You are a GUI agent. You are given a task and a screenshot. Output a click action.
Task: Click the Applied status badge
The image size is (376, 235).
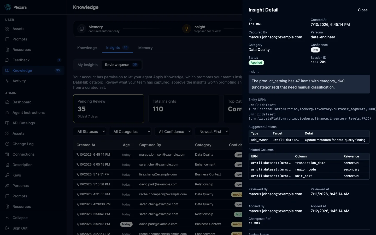pyautogui.click(x=256, y=63)
